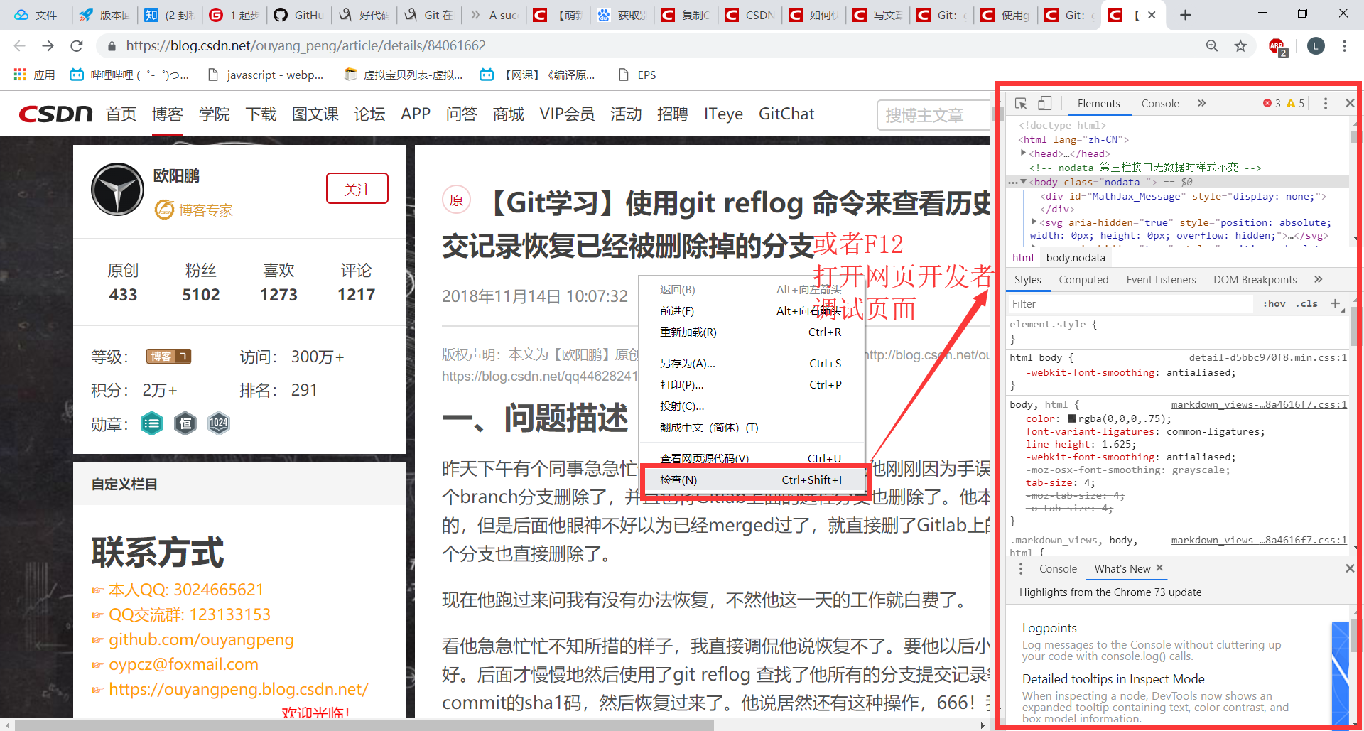Click the zoom magnifier icon in the address bar
The image size is (1364, 731).
click(1212, 45)
